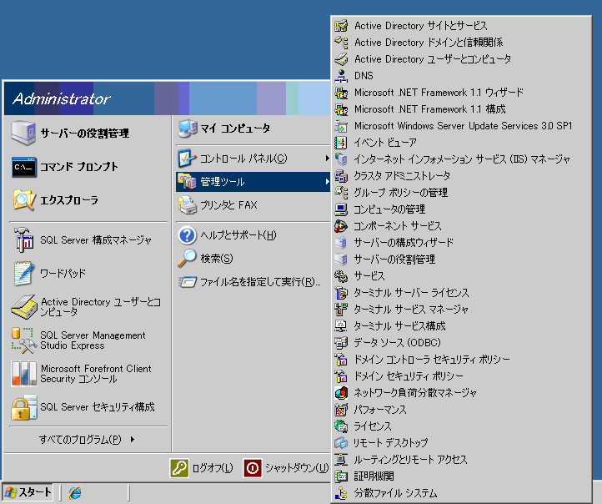Launch .NET Framework 1.1 ウィザード icon
This screenshot has height=504, width=602.
pos(341,93)
